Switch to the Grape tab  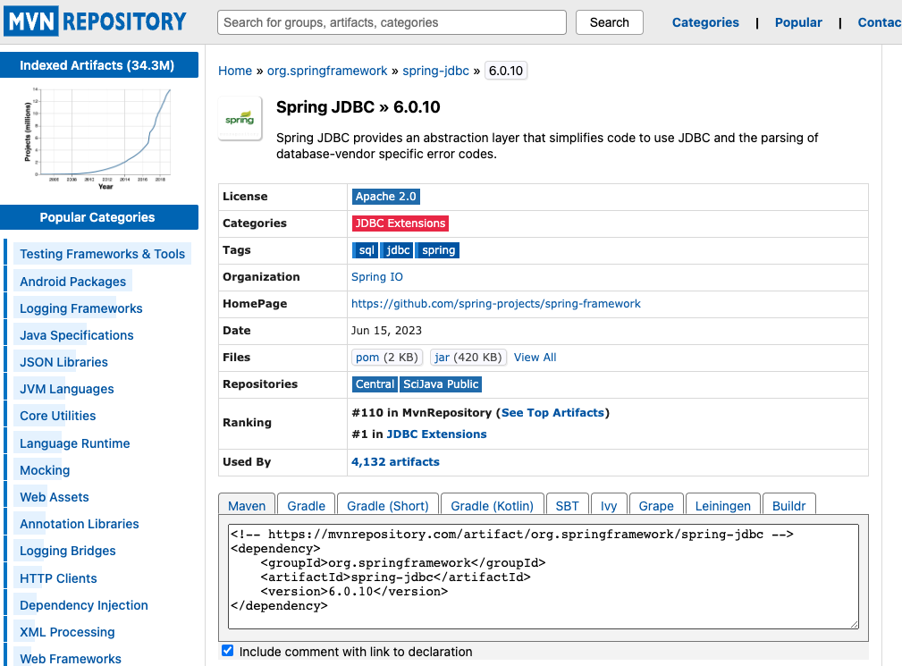click(656, 505)
